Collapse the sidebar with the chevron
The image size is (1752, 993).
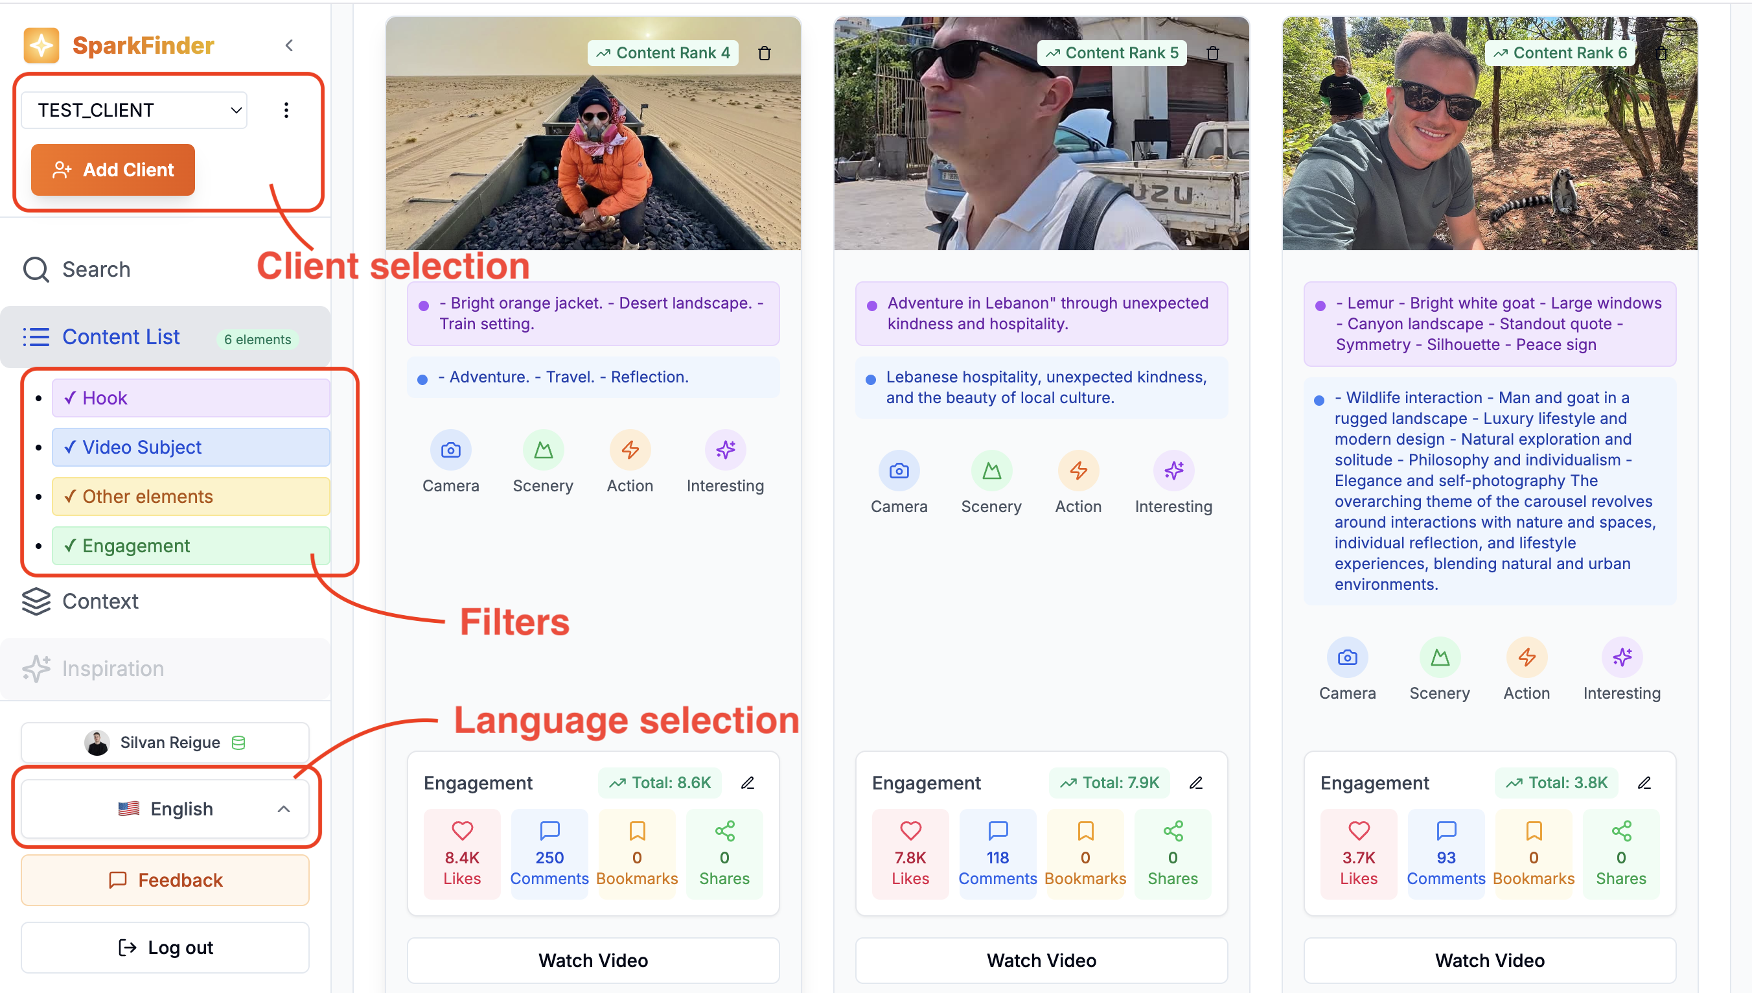pos(289,45)
